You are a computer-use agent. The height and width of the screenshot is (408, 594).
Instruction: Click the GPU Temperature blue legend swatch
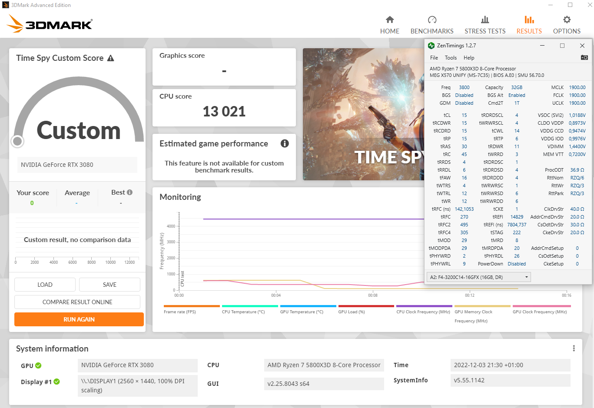(308, 306)
